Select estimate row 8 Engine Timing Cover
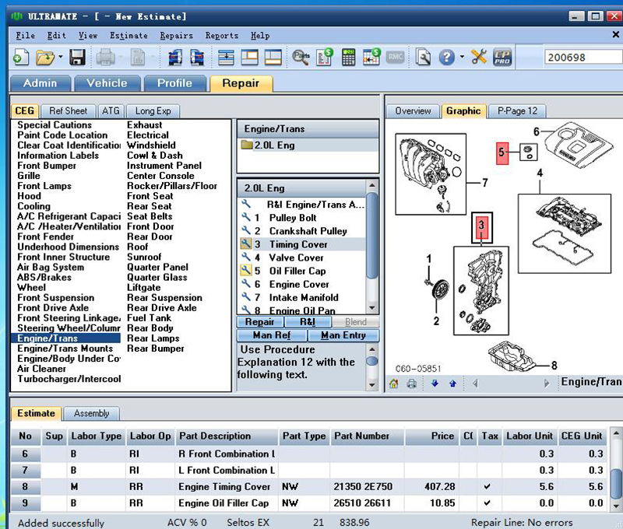Screen dimensions: 623x529 [308, 487]
